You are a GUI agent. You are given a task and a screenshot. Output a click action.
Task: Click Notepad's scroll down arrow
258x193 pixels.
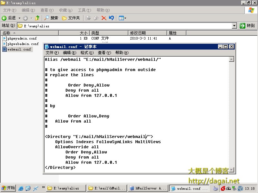[231, 170]
